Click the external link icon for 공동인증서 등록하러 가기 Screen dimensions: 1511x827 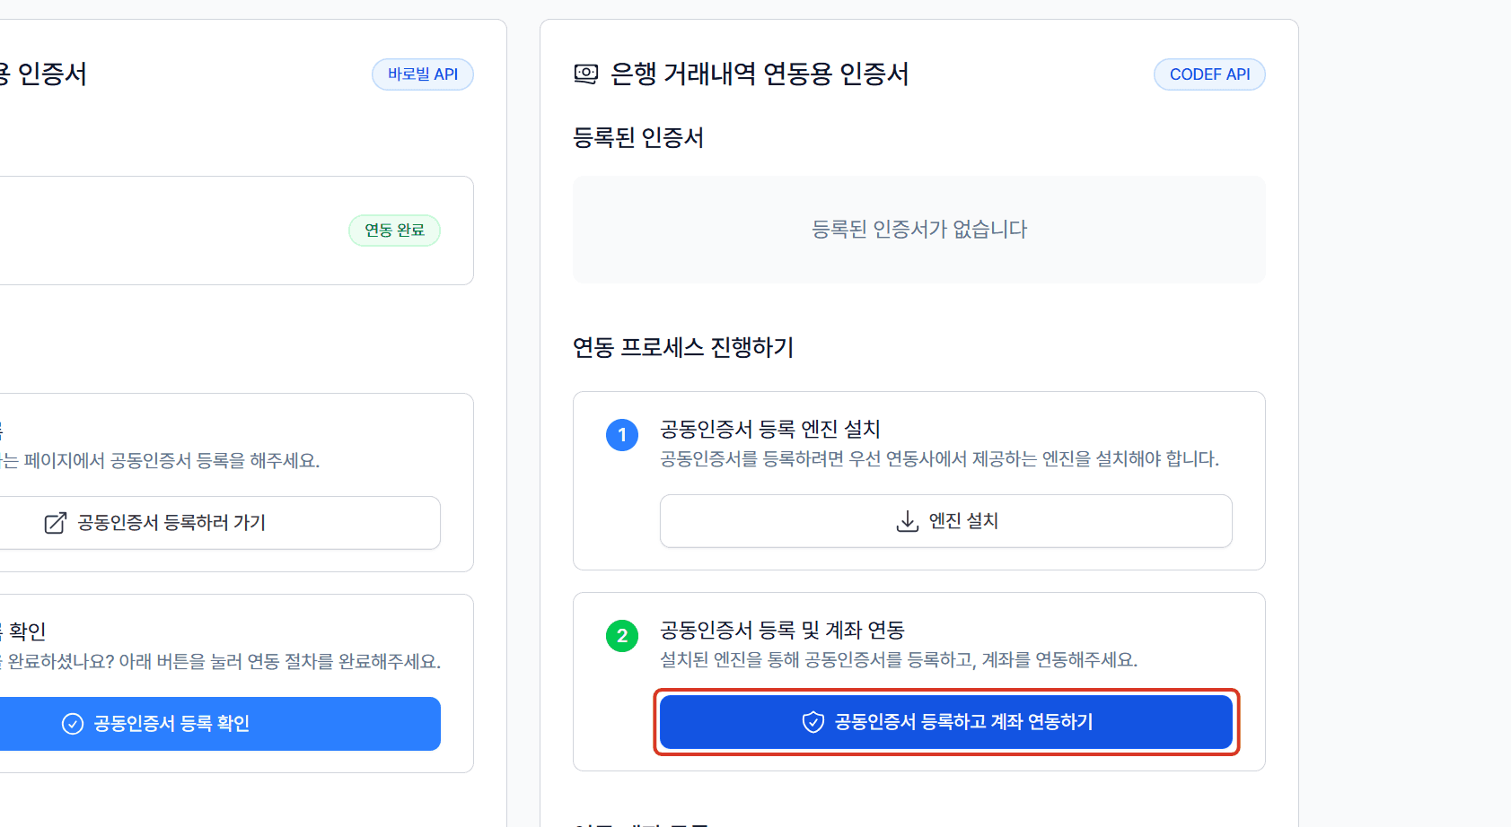56,523
